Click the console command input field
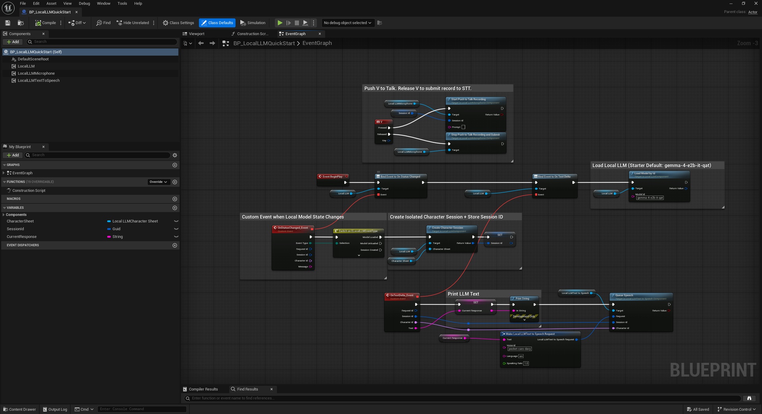The width and height of the screenshot is (762, 414). pyautogui.click(x=142, y=409)
